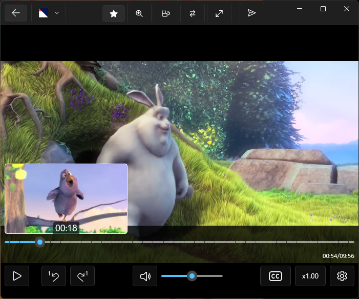
Task: Click the video rotate/loop camera icon
Action: (x=166, y=13)
